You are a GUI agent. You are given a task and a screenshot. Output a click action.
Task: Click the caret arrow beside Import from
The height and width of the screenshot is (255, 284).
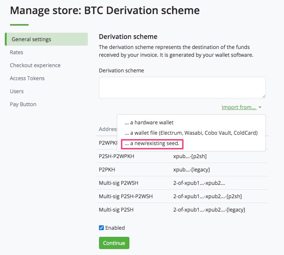click(x=260, y=108)
